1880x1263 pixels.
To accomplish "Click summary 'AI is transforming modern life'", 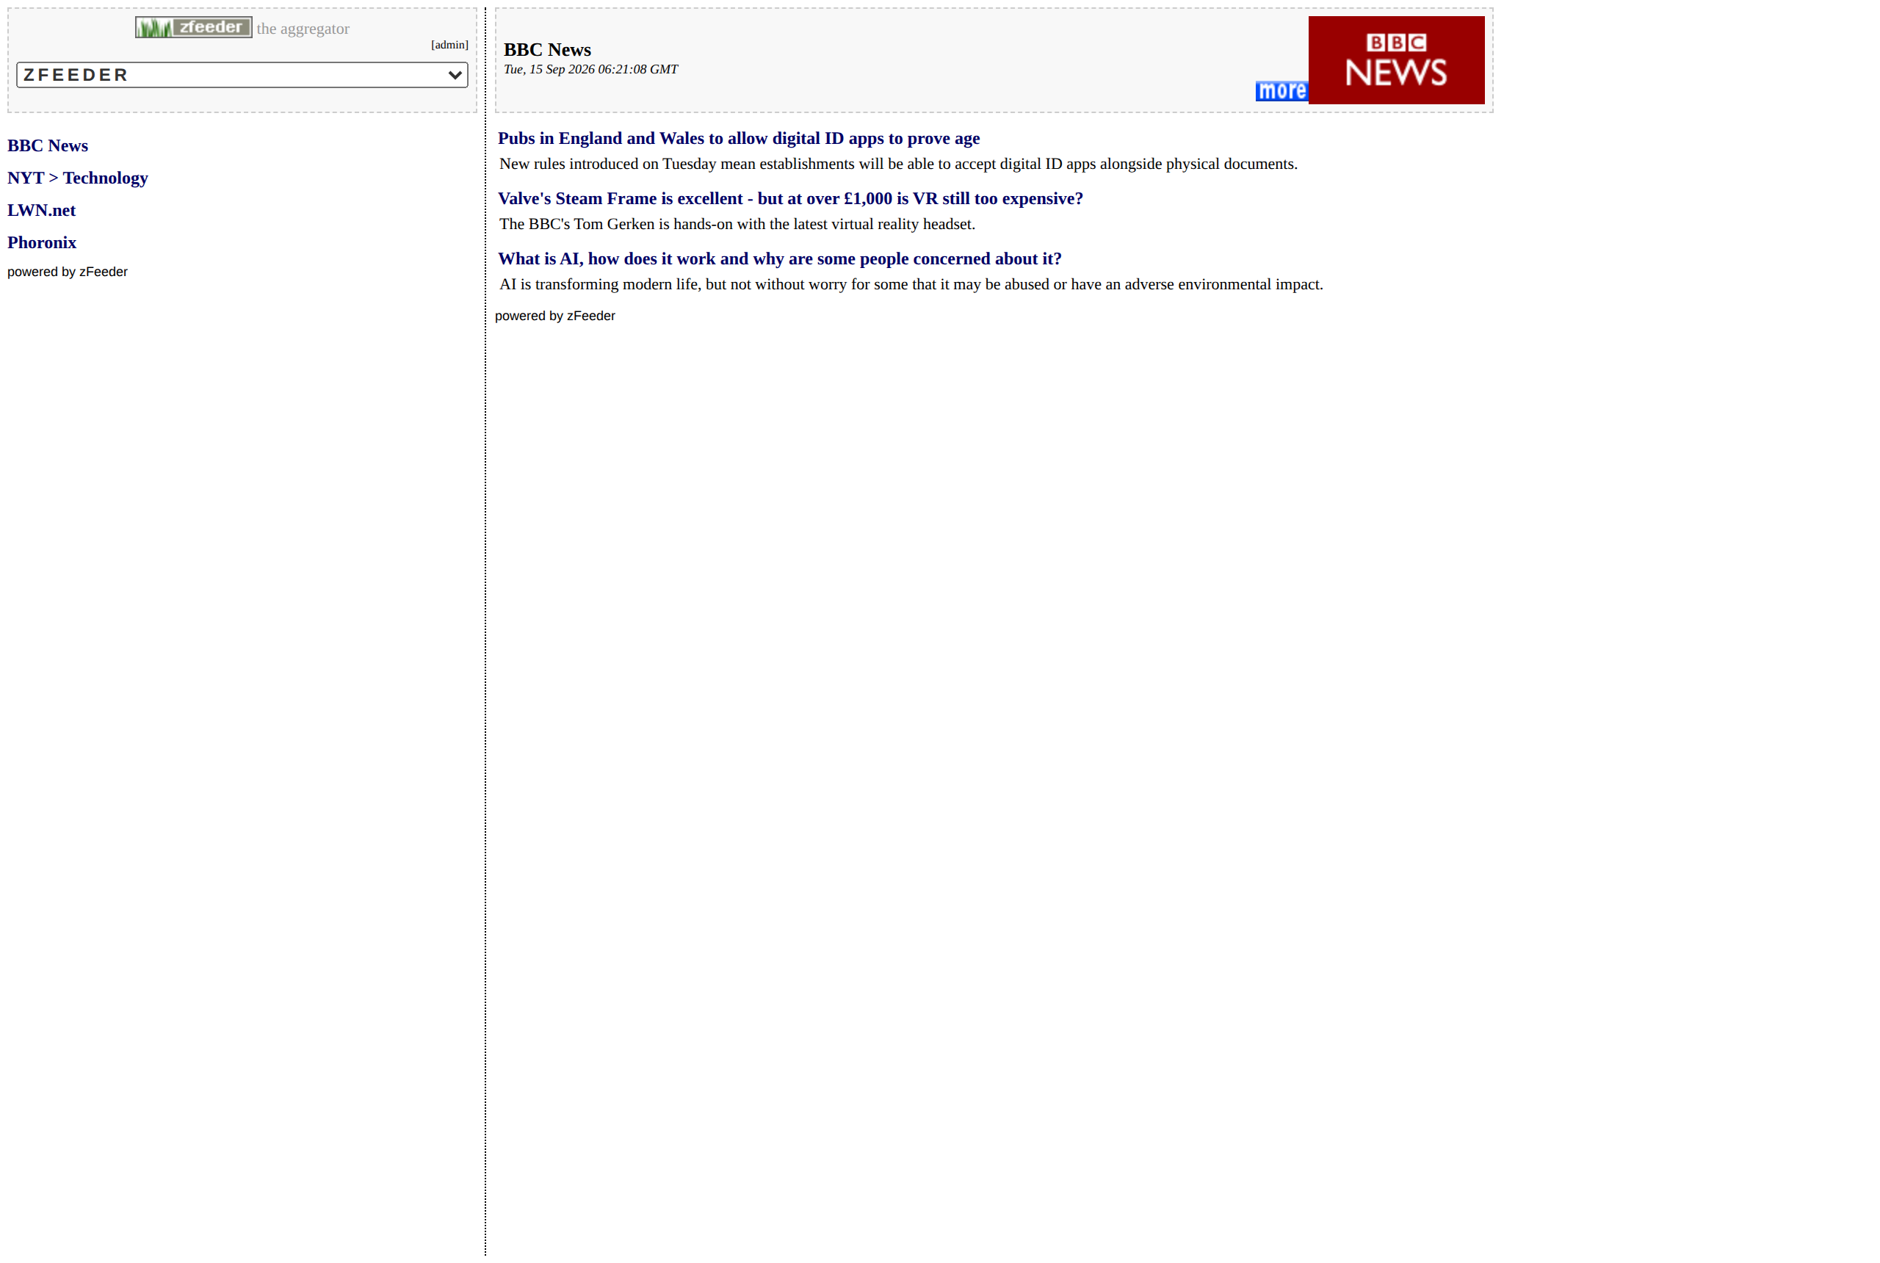I will point(911,285).
